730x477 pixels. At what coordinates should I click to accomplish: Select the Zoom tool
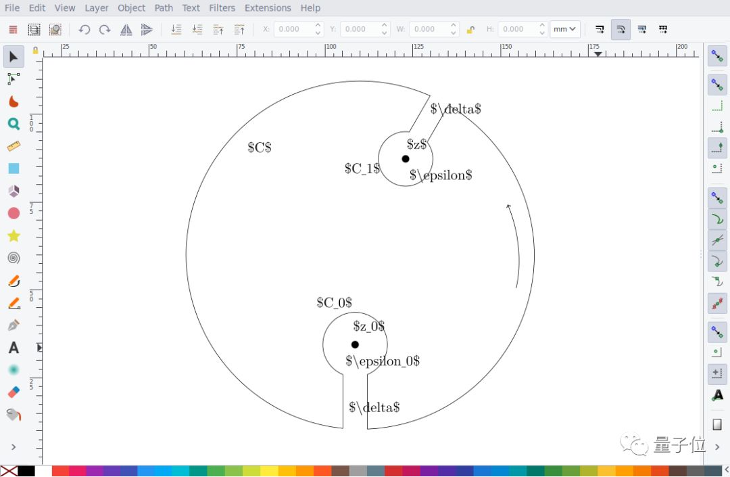[14, 124]
